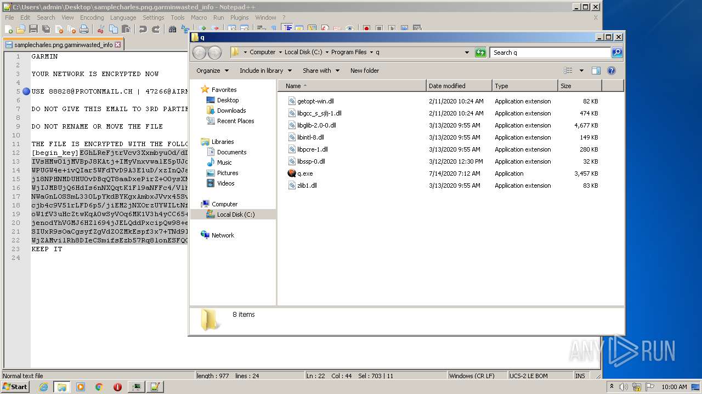The width and height of the screenshot is (702, 394).
Task: Click Find binoculars icon in Notepad++ toolbar
Action: [173, 29]
